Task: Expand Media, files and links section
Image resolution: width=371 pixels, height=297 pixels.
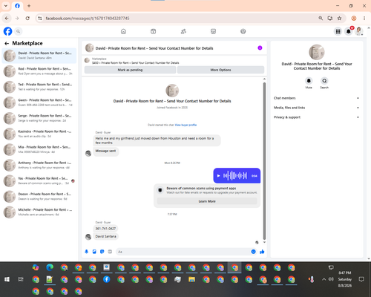Action: (317, 108)
